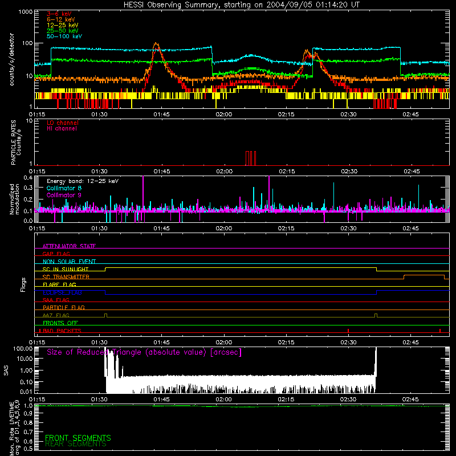The height and width of the screenshot is (456, 456).
Task: Click the red LO channel spikes after 02:00
Action: pyautogui.click(x=251, y=158)
